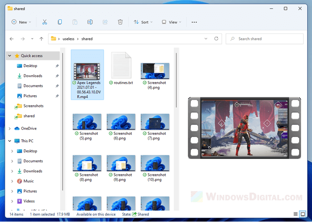Open Downloads in Quick access

pyautogui.click(x=33, y=76)
